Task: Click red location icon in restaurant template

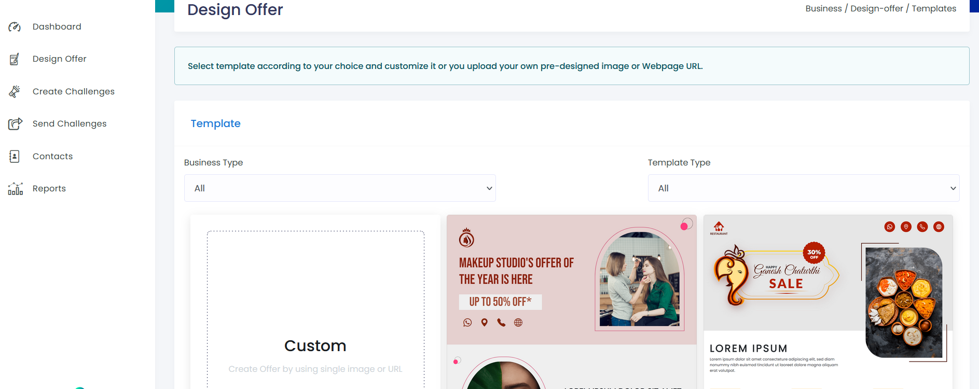Action: (906, 227)
